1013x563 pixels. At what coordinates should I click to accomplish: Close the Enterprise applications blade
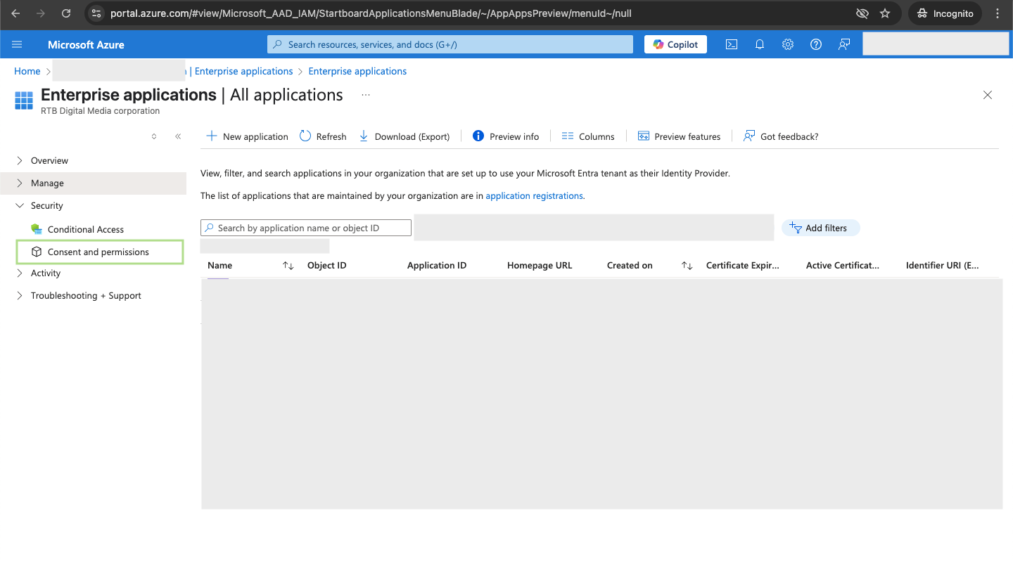pyautogui.click(x=988, y=95)
